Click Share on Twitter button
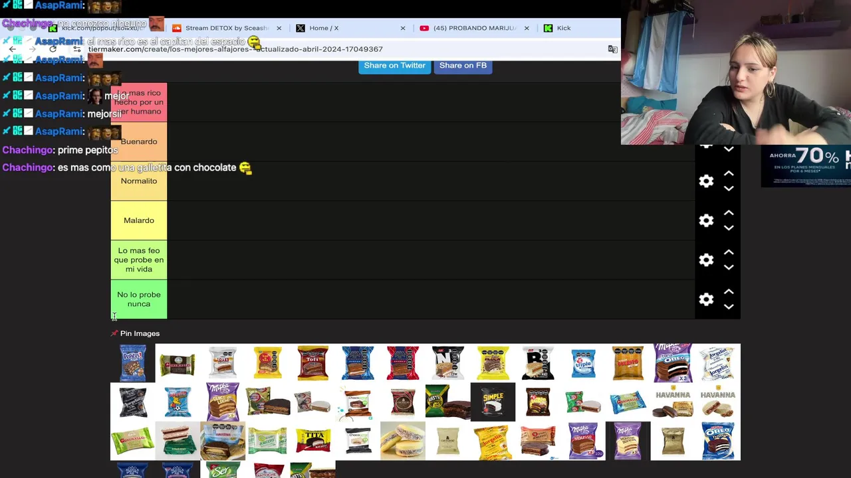The image size is (851, 478). pos(394,66)
